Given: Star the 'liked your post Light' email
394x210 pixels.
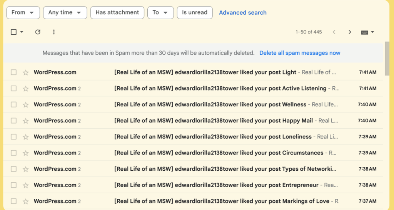Looking at the screenshot, I should pyautogui.click(x=26, y=72).
